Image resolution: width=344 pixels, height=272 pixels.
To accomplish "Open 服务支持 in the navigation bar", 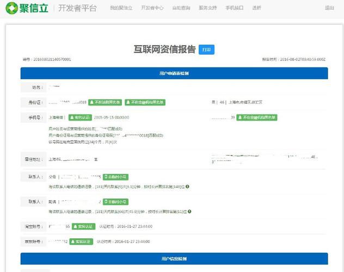I will pyautogui.click(x=208, y=8).
